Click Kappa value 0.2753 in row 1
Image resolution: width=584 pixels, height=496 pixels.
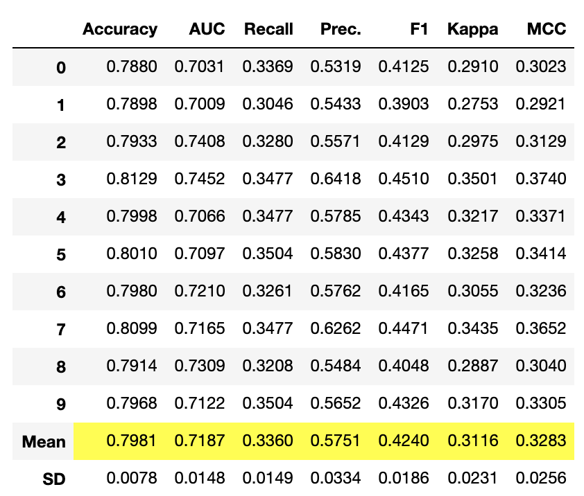coord(472,104)
